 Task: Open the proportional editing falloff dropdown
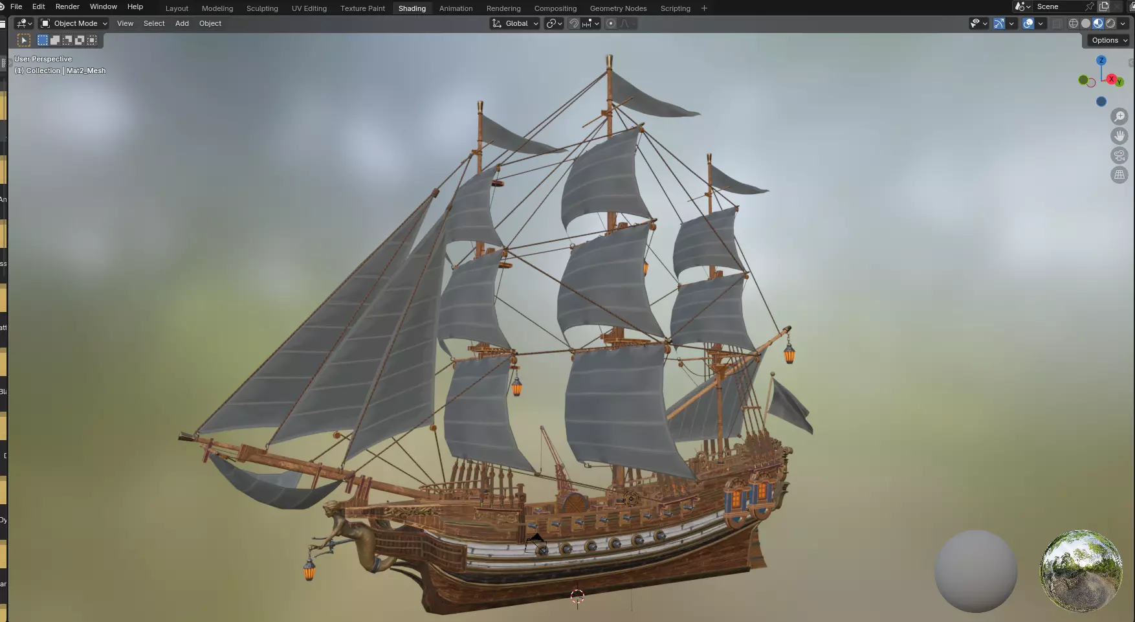coord(628,23)
